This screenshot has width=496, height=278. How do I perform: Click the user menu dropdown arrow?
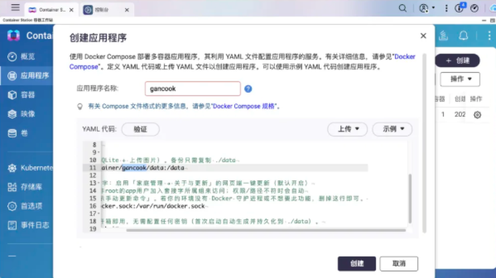434,8
